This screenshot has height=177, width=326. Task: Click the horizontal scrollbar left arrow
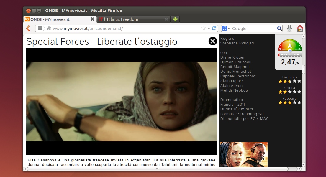[25, 169]
